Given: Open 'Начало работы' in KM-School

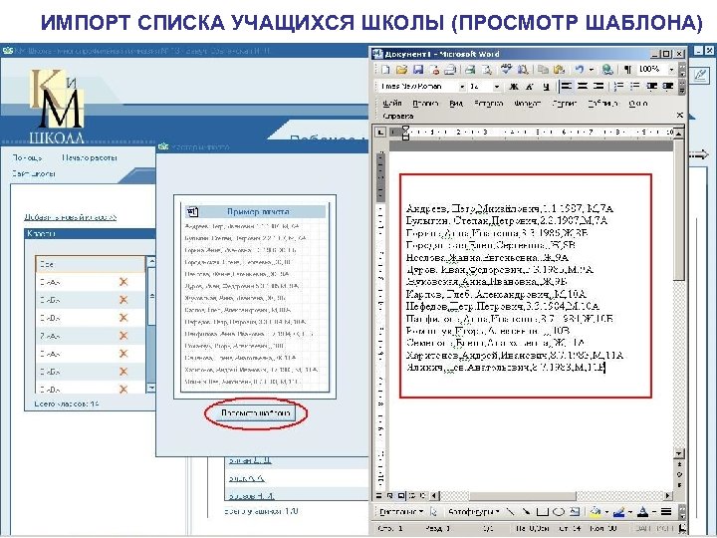Looking at the screenshot, I should coord(90,157).
